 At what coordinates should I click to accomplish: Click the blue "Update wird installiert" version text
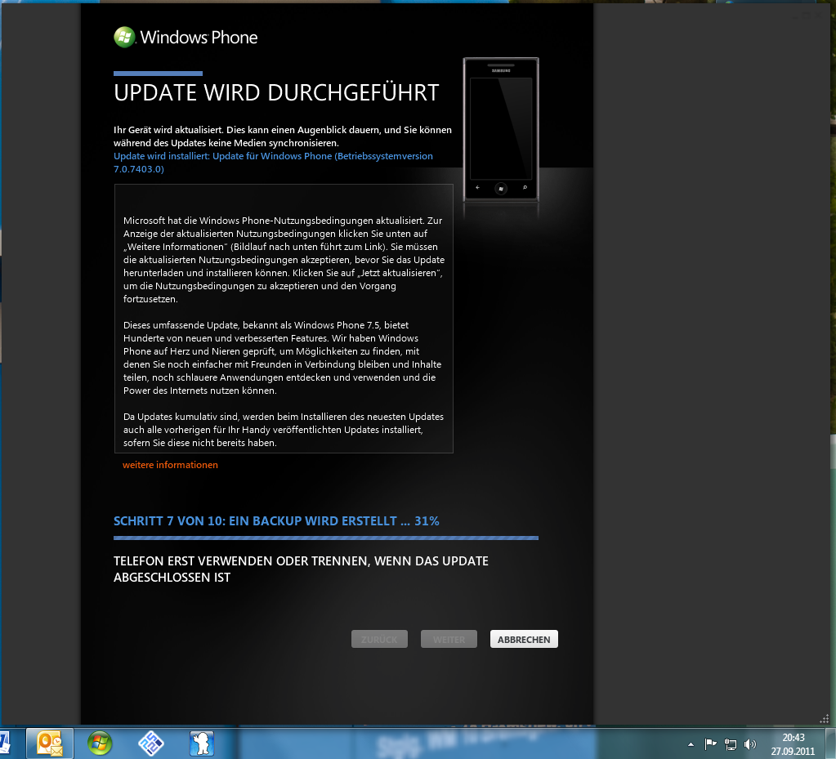pyautogui.click(x=273, y=163)
